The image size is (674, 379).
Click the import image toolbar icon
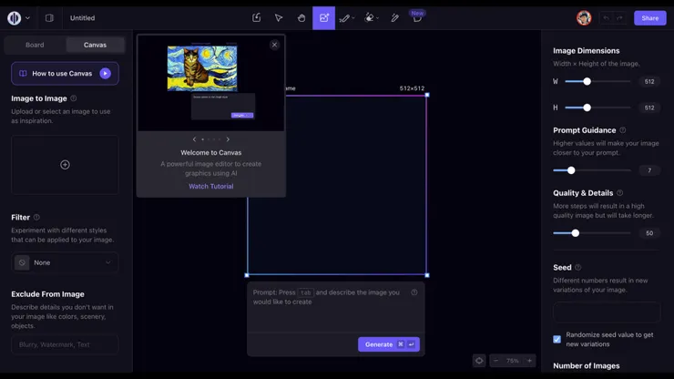(x=257, y=17)
